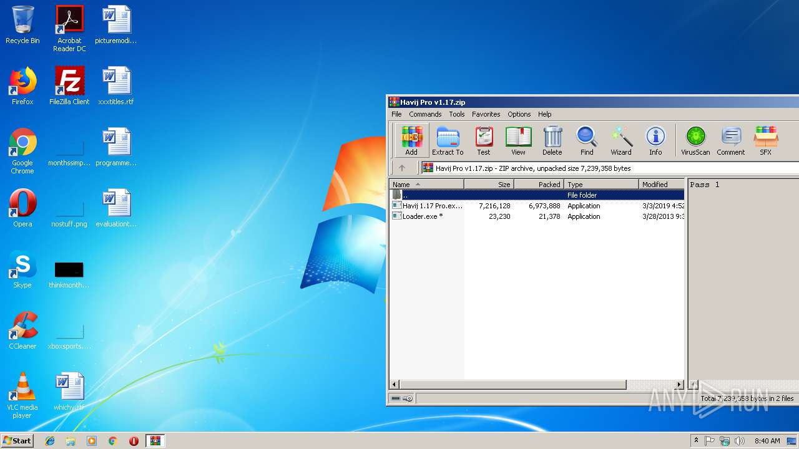Click the file list scroll right arrow
This screenshot has height=449, width=799.
pyautogui.click(x=680, y=385)
